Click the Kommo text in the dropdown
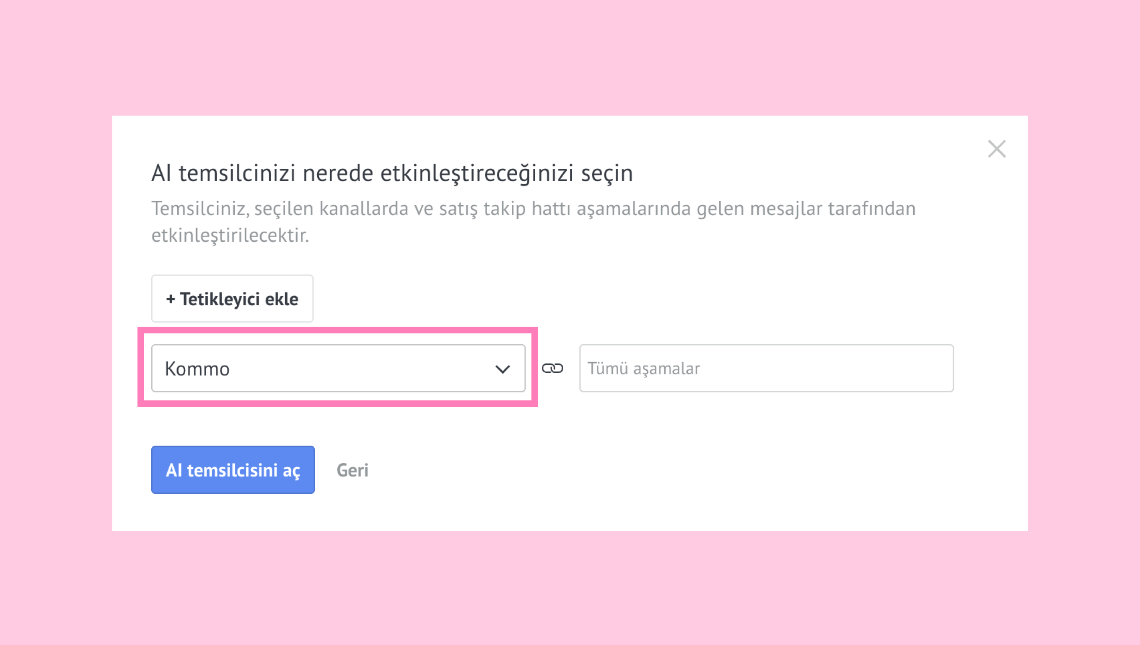This screenshot has width=1140, height=645. pyautogui.click(x=197, y=369)
